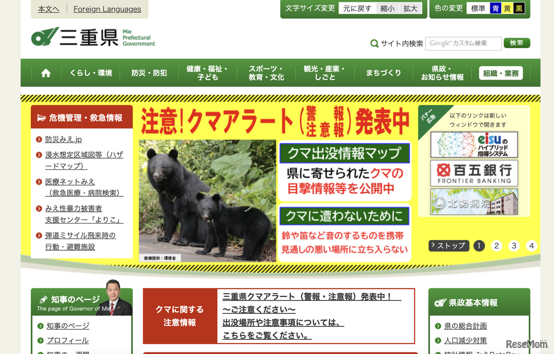Select the blue 青 color swatch
The width and height of the screenshot is (554, 354).
point(495,8)
